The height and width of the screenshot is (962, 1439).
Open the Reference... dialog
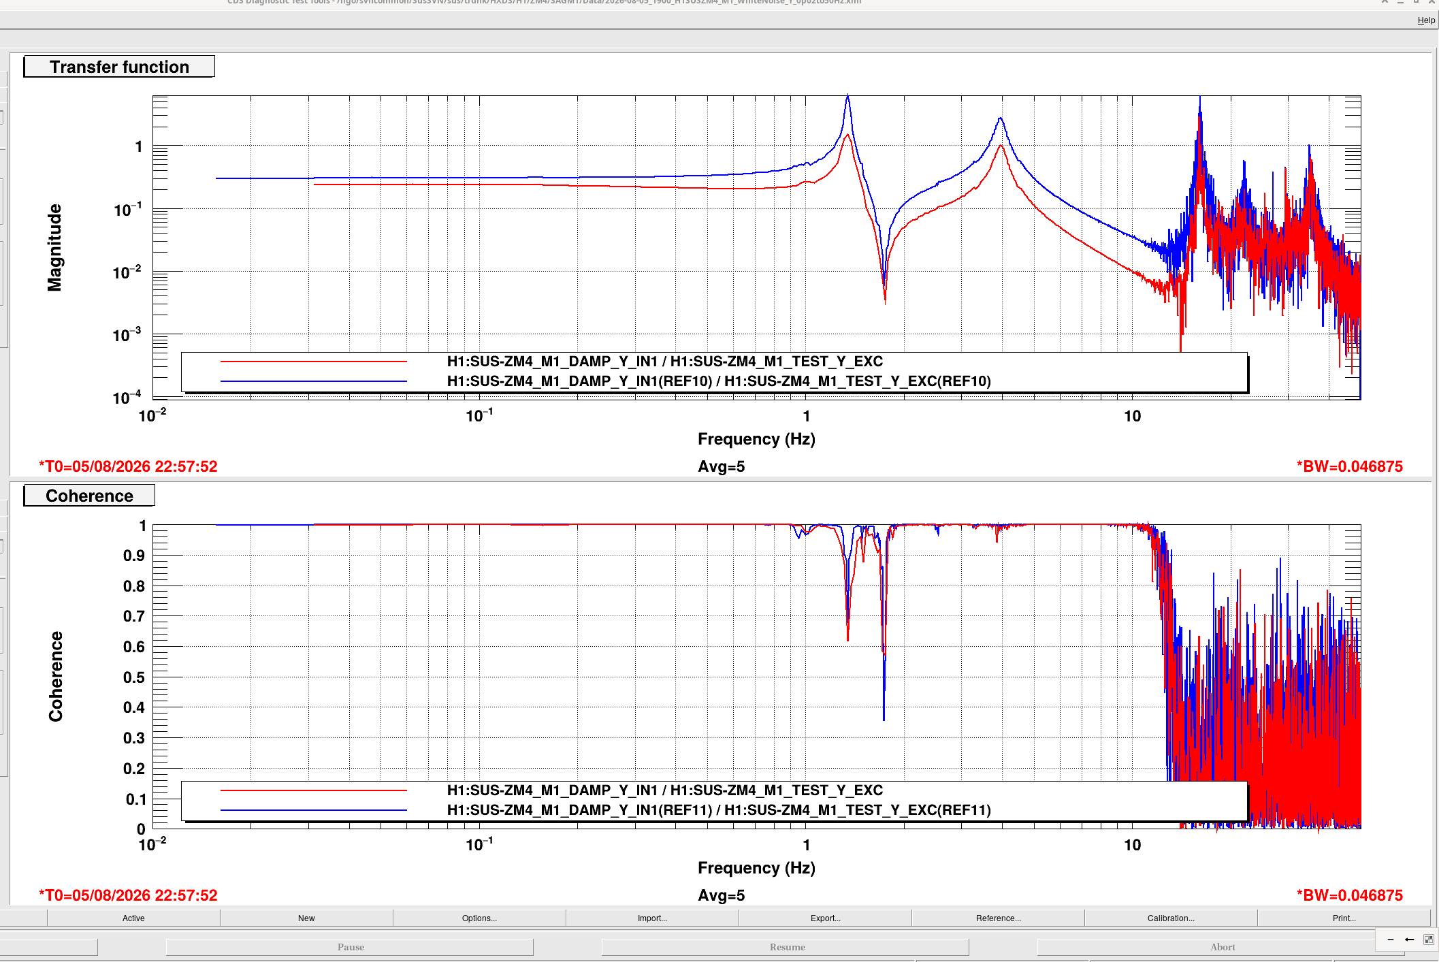coord(998,918)
